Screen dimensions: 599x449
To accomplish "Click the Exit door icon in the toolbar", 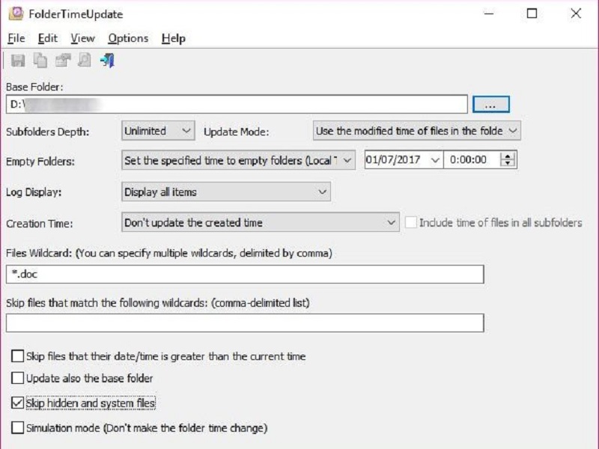I will click(x=107, y=61).
